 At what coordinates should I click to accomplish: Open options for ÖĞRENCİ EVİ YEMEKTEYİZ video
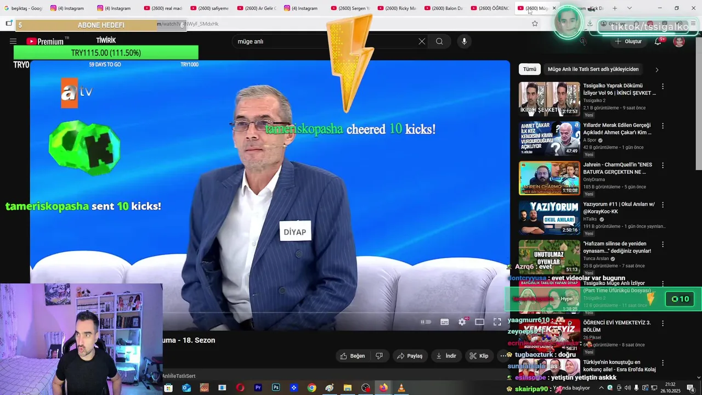coord(663,323)
